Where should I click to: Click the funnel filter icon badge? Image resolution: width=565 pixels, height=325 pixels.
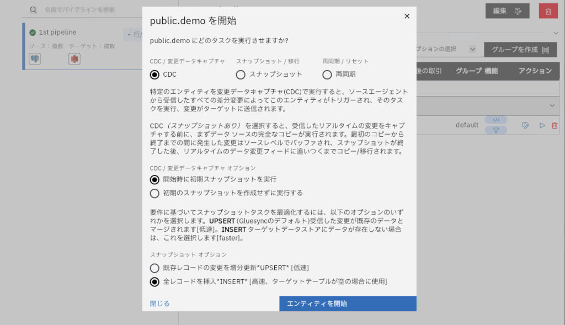tap(495, 131)
